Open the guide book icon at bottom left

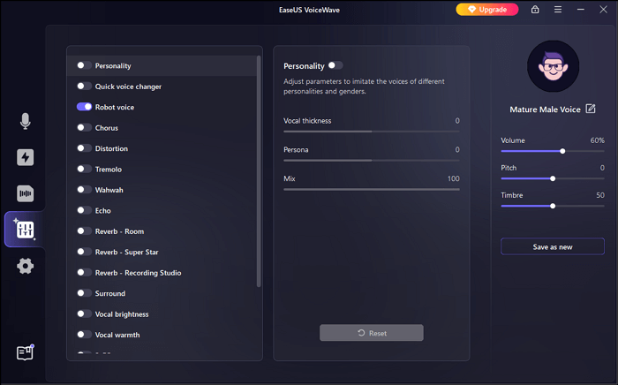click(26, 352)
